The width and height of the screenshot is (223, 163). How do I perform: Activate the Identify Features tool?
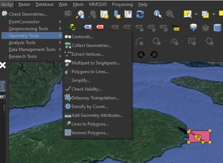(x=157, y=14)
